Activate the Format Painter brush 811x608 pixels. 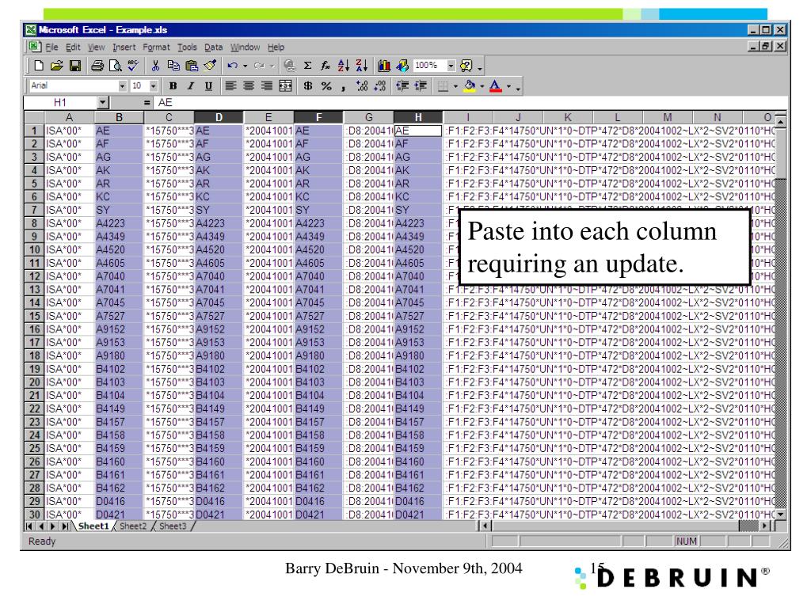click(209, 66)
